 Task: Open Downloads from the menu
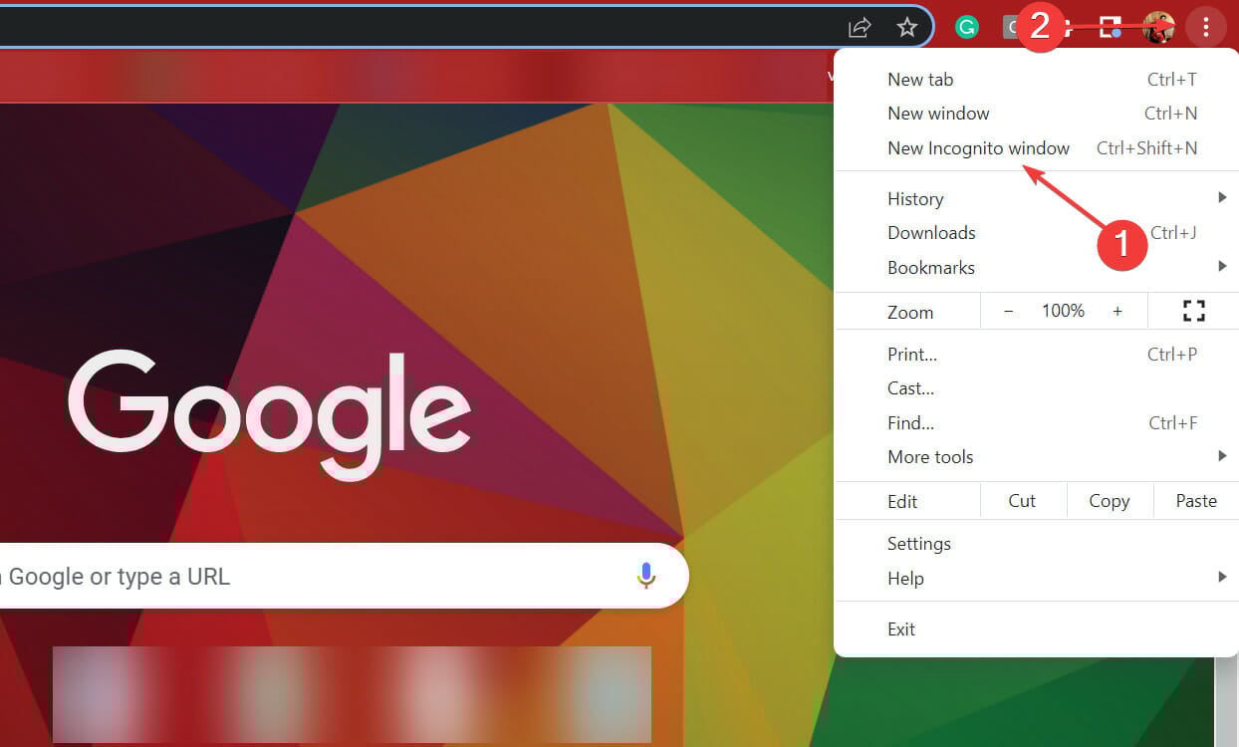pyautogui.click(x=1036, y=233)
